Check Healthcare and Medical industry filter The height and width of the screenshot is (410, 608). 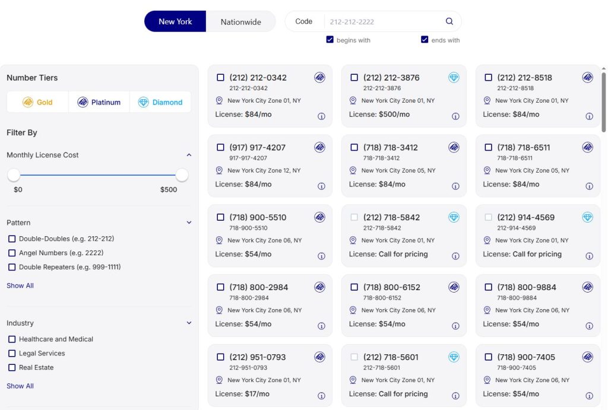[x=12, y=339]
